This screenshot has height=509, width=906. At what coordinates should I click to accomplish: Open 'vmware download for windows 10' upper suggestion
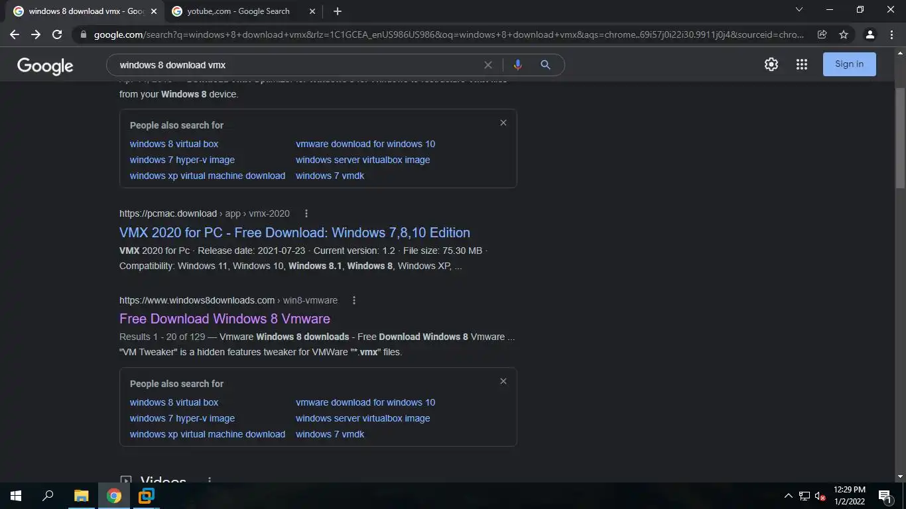click(x=365, y=144)
